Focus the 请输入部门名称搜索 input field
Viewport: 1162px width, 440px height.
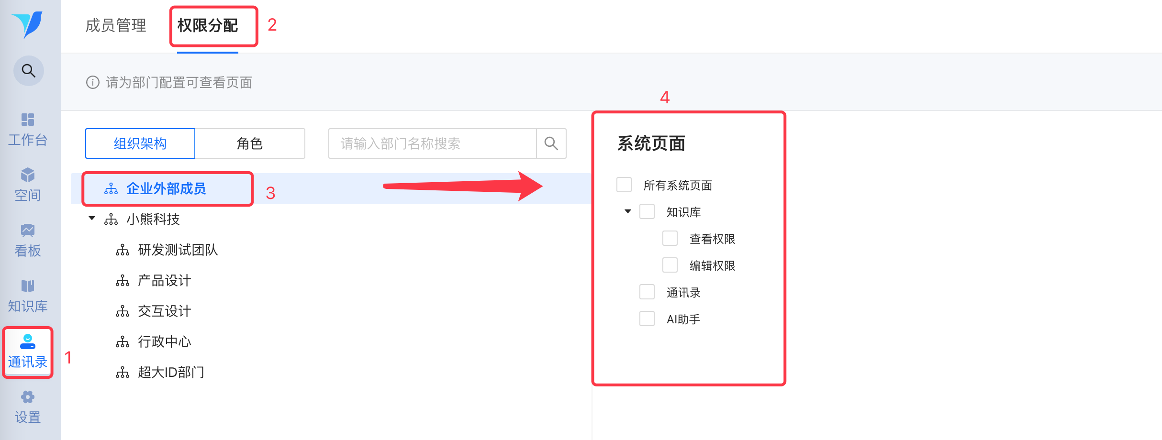point(432,143)
